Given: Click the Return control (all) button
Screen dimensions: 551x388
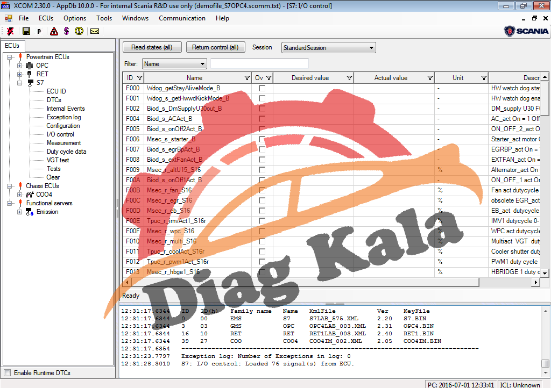Looking at the screenshot, I should click(x=215, y=47).
